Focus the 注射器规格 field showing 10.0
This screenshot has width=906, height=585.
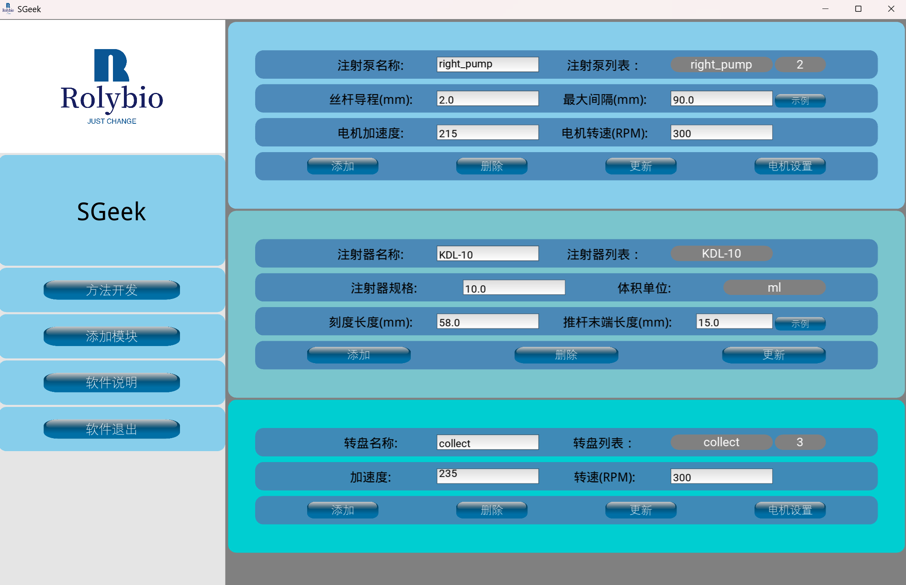tap(514, 288)
